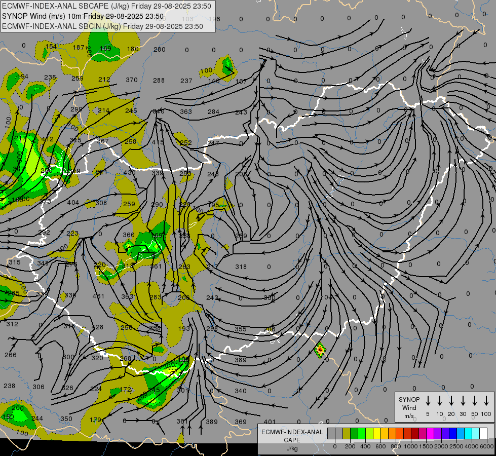This screenshot has height=456, width=496.
Task: Pick the pure blue CAPE legend swatch
Action: click(x=452, y=433)
